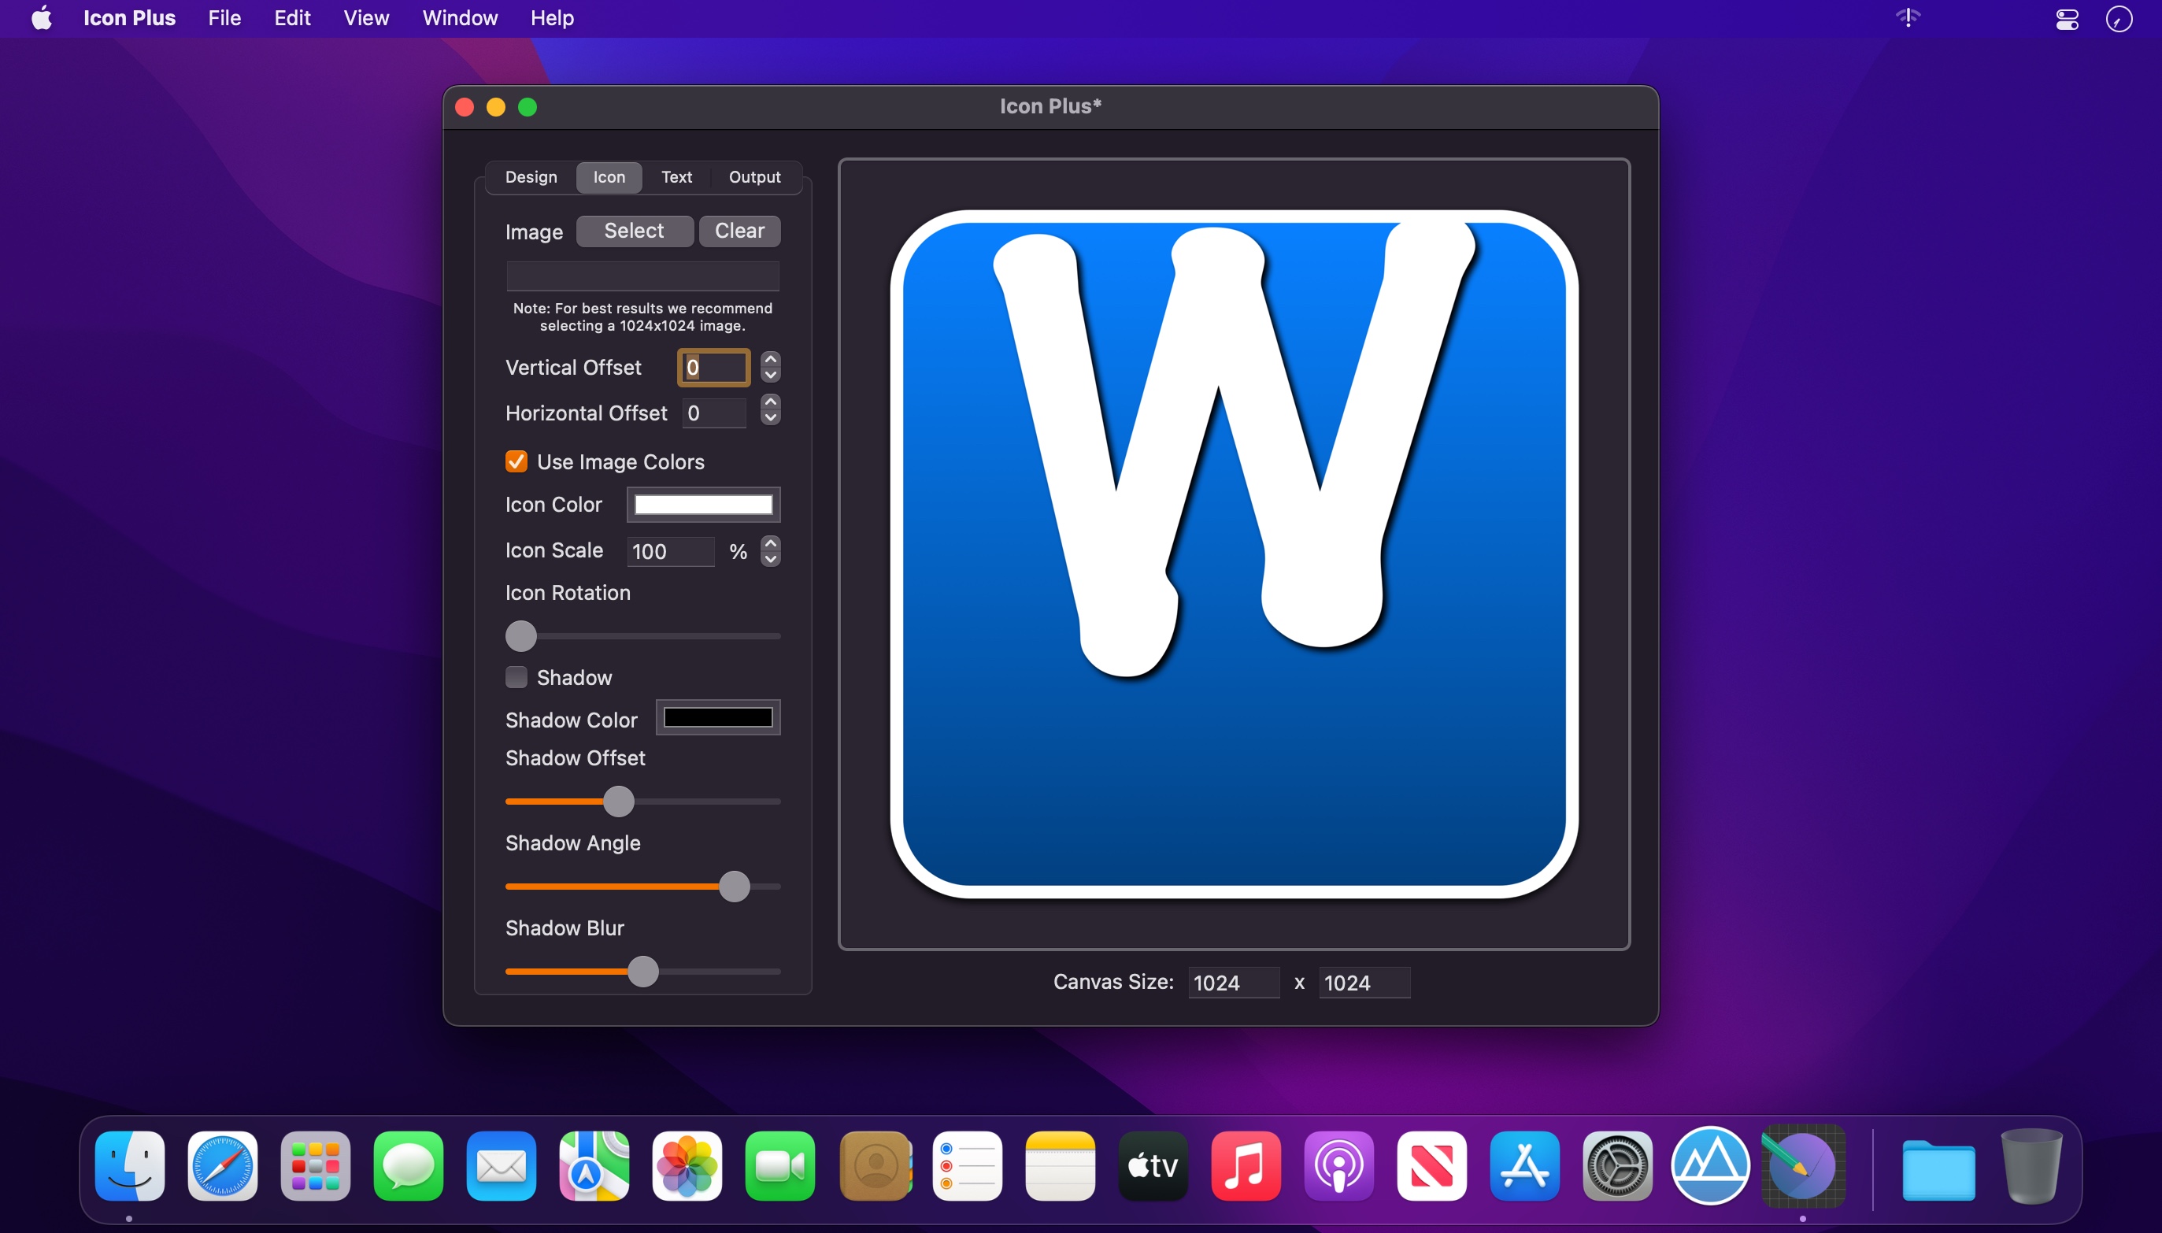Open the Window menu
The width and height of the screenshot is (2162, 1233).
[x=460, y=18]
